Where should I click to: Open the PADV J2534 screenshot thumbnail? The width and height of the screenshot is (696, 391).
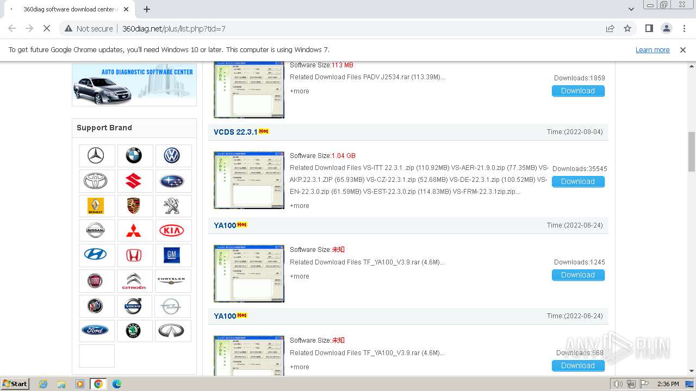pyautogui.click(x=249, y=90)
